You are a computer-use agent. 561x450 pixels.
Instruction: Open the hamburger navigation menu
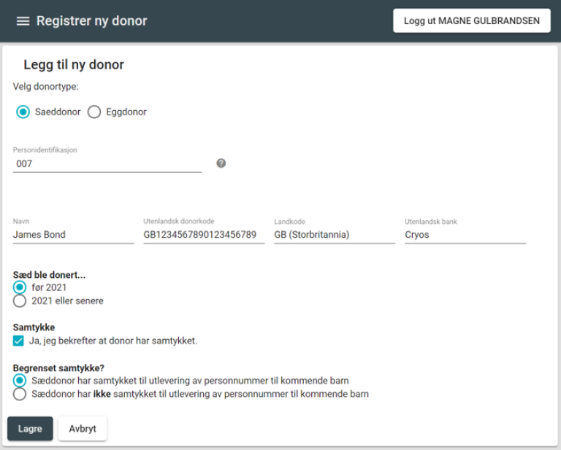pyautogui.click(x=23, y=21)
